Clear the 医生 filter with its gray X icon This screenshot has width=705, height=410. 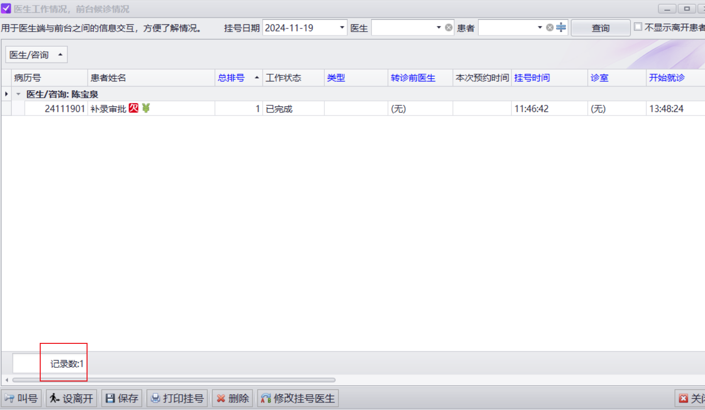coord(448,27)
